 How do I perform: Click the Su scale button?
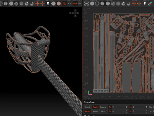click(130, 107)
